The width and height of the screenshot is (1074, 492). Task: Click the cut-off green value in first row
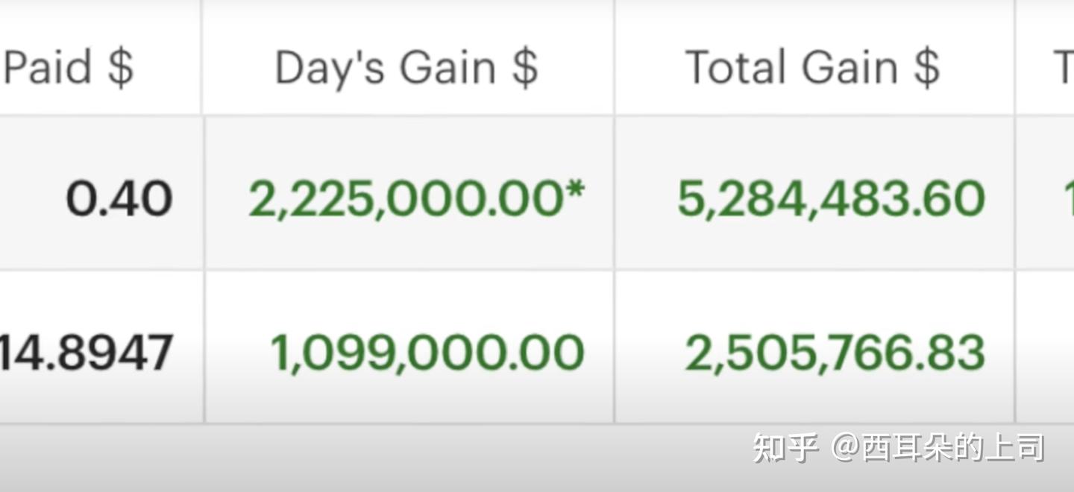[1067, 200]
